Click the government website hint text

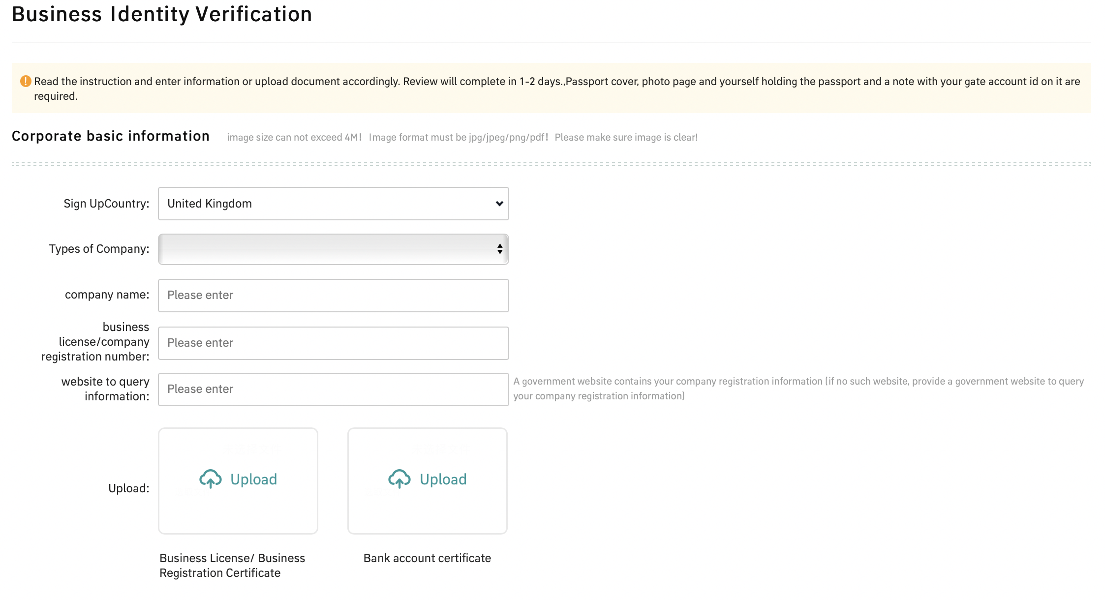(x=798, y=389)
